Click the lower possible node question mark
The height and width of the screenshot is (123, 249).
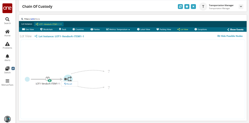(109, 88)
